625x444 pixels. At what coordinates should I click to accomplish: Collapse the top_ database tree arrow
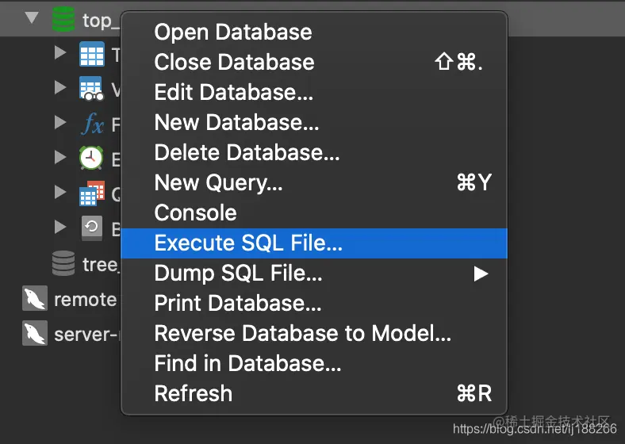[32, 17]
